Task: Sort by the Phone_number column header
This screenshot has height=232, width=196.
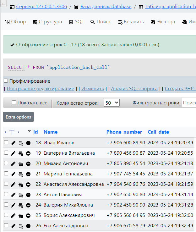Action: pos(124,132)
